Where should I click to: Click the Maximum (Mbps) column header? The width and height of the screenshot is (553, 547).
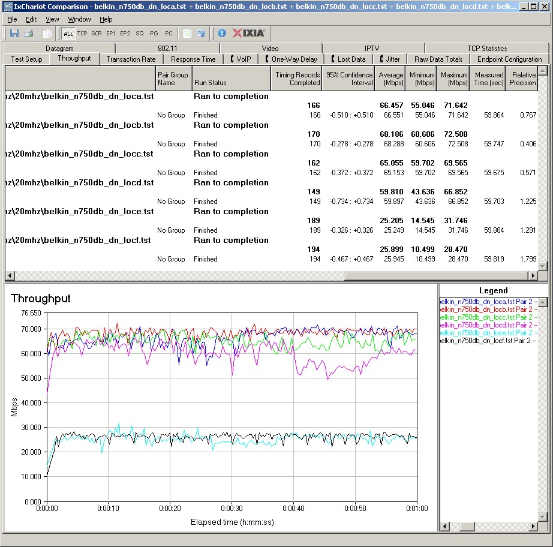(x=453, y=79)
